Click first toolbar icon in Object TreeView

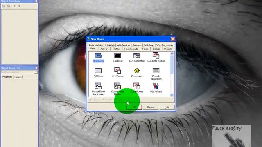4,6
